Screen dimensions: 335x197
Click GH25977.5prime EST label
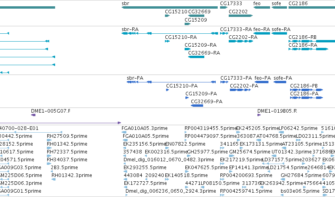point(207,151)
